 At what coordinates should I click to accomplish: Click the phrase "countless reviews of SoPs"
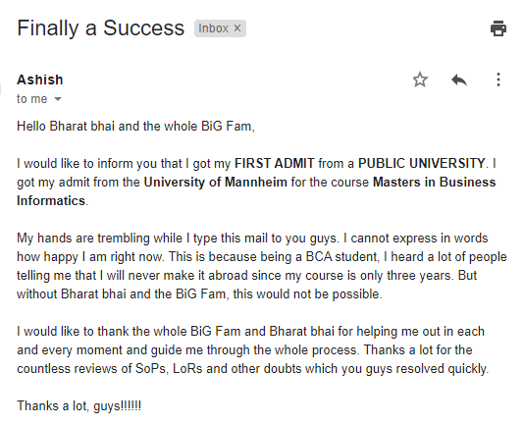pyautogui.click(x=91, y=369)
